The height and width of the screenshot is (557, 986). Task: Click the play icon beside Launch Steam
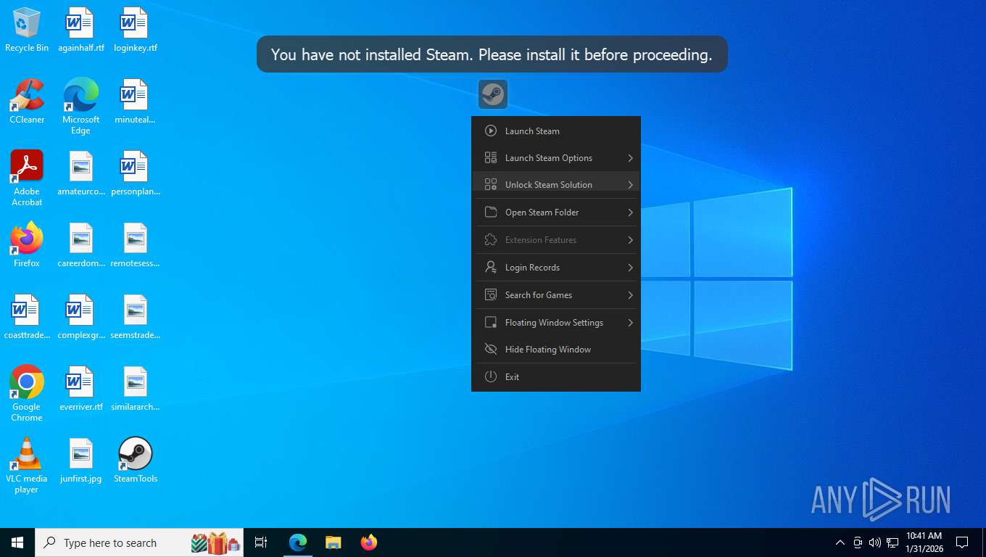pyautogui.click(x=491, y=131)
